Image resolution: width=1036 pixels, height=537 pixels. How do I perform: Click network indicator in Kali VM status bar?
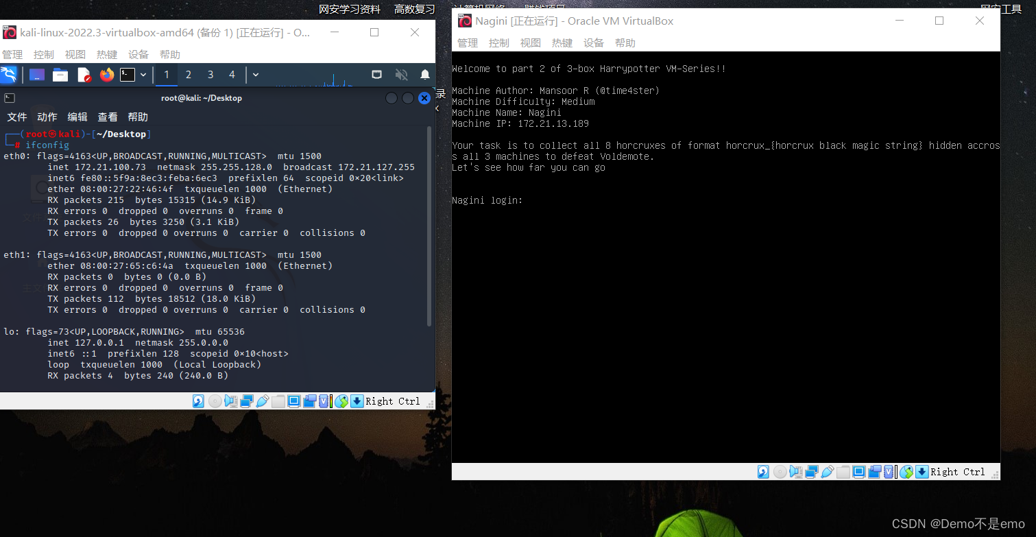[x=247, y=401]
